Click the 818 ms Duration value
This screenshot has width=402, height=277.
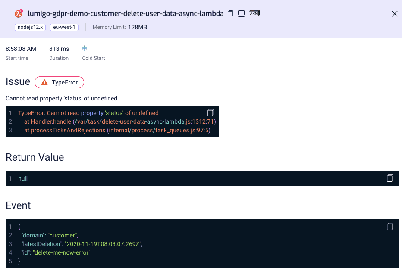59,48
